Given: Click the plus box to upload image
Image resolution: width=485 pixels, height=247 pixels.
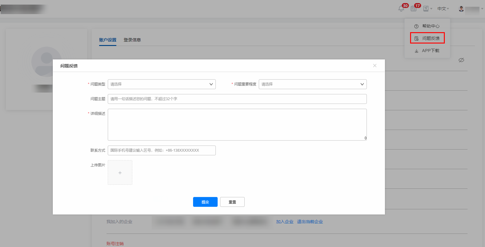Looking at the screenshot, I should pos(120,173).
